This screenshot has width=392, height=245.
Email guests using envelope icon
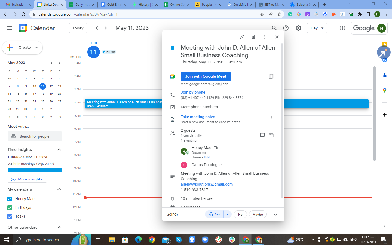(x=271, y=135)
